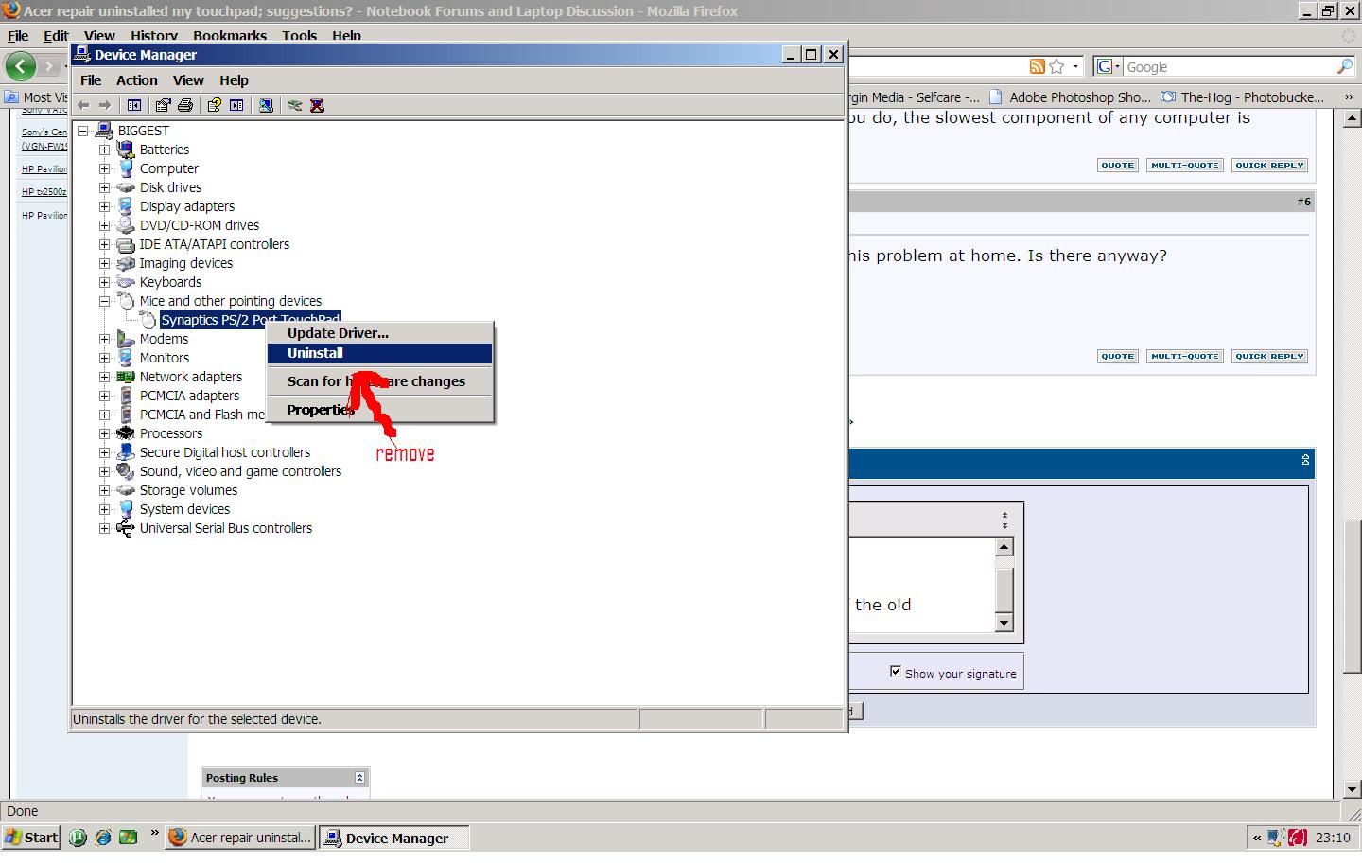Choose Update Driver... from context menu
Viewport: 1362px width, 865px height.
379,333
